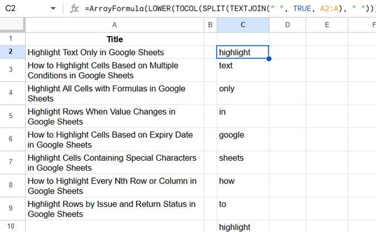Click the cell containing 'to'
The image size is (376, 232).
click(x=243, y=209)
